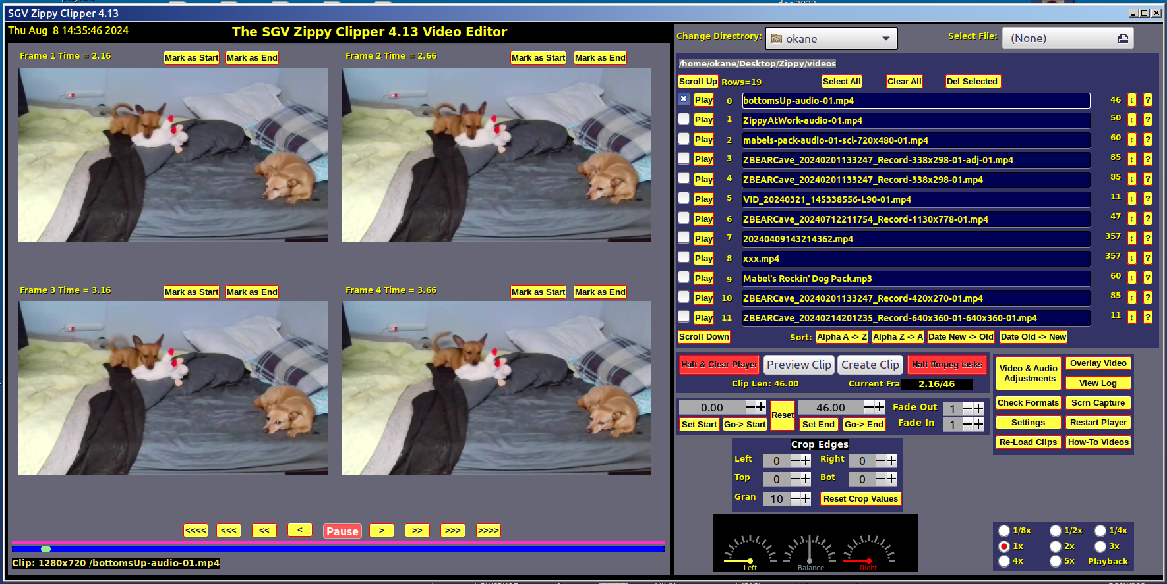This screenshot has height=584, width=1167.
Task: Click Mark as Start for Frame 1
Action: pos(191,58)
